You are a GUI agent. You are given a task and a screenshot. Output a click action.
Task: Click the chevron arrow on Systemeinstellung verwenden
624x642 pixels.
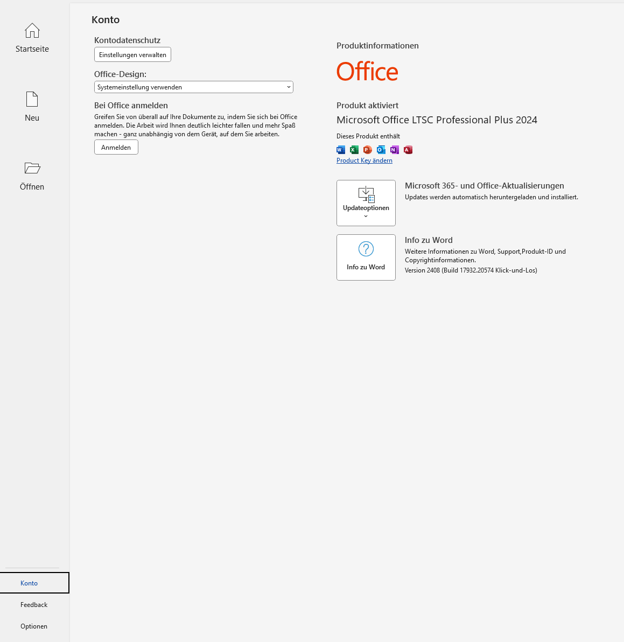point(289,87)
